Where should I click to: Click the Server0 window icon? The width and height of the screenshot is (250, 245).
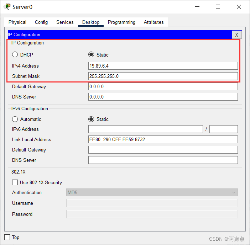[7, 7]
